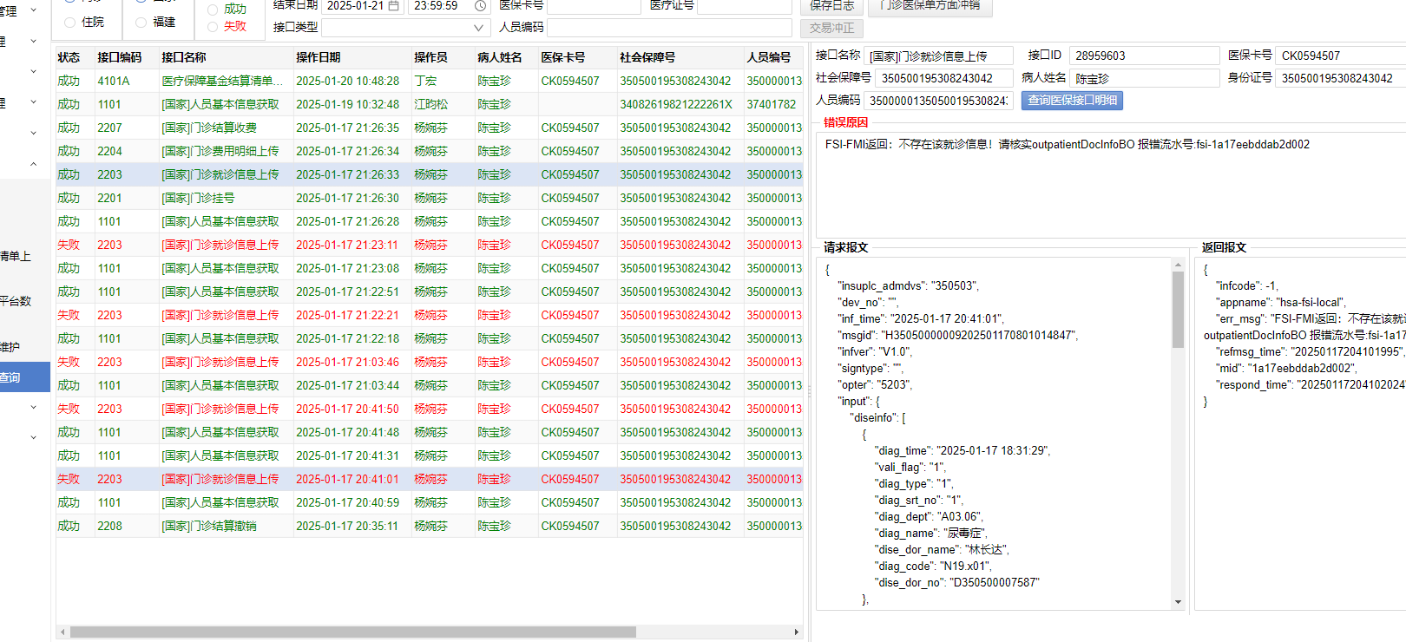Click the log table's horizontal scrollbar thumb

pos(353,632)
